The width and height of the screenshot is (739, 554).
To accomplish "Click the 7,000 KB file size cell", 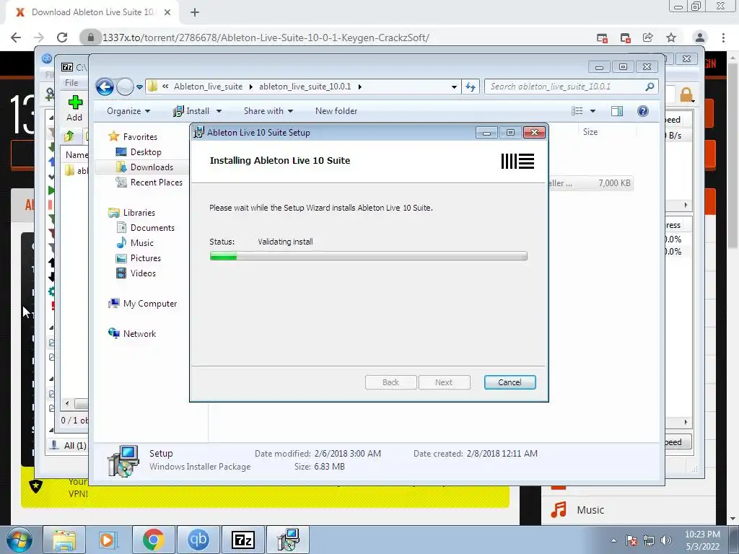I will point(614,183).
